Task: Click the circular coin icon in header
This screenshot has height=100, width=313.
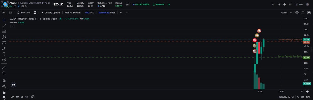Action: coord(284,4)
